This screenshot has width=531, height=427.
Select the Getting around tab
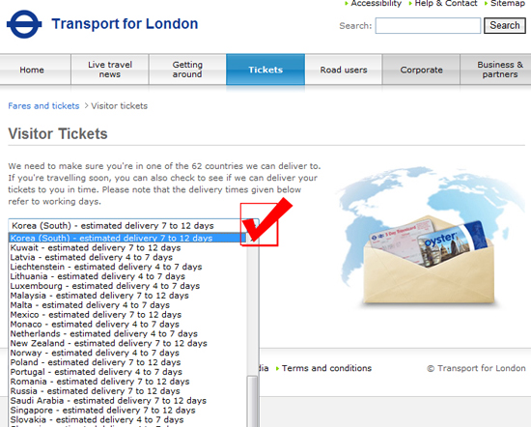pyautogui.click(x=187, y=70)
